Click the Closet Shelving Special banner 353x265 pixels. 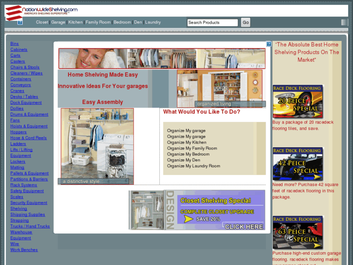click(197, 210)
